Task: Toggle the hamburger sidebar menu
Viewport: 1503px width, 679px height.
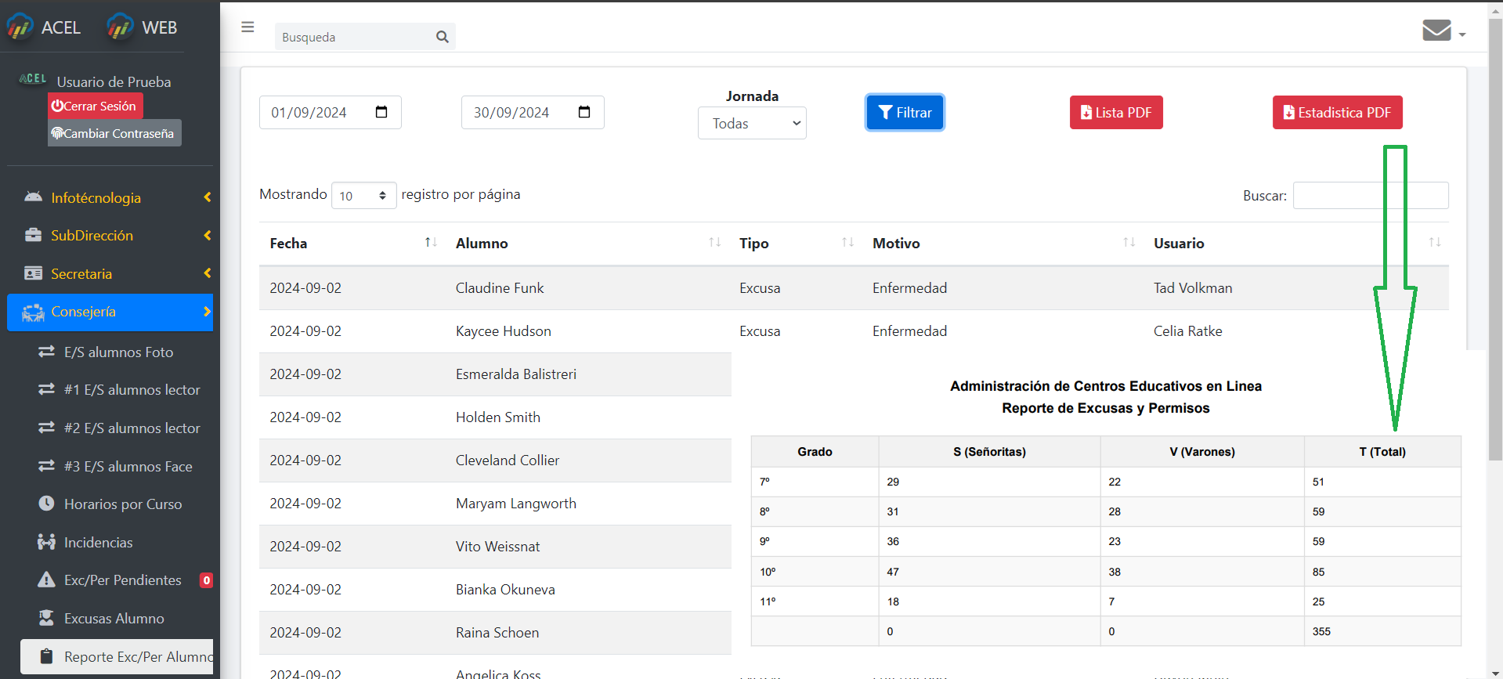Action: (247, 27)
